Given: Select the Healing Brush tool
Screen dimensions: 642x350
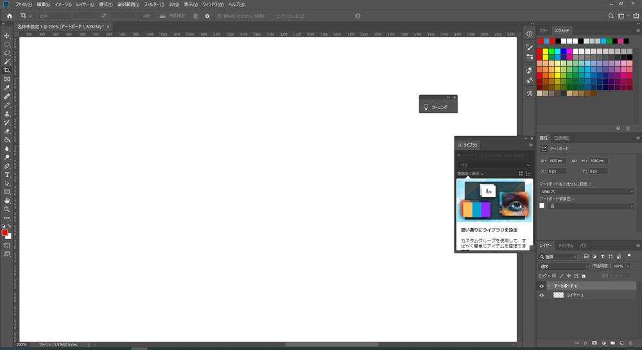Looking at the screenshot, I should [x=7, y=97].
